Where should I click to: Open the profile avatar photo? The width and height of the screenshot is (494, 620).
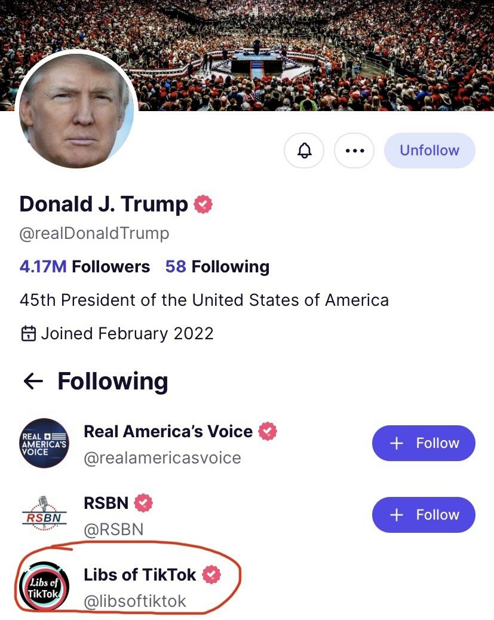(x=76, y=112)
